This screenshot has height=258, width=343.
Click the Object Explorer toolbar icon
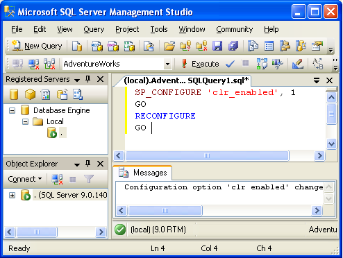pos(285,46)
